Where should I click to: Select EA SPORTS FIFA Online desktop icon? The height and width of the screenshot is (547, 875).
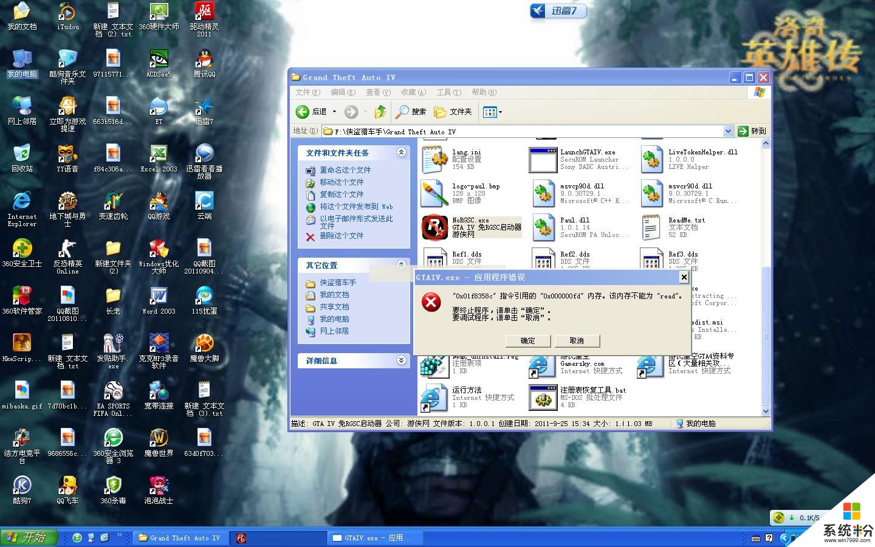click(x=113, y=399)
